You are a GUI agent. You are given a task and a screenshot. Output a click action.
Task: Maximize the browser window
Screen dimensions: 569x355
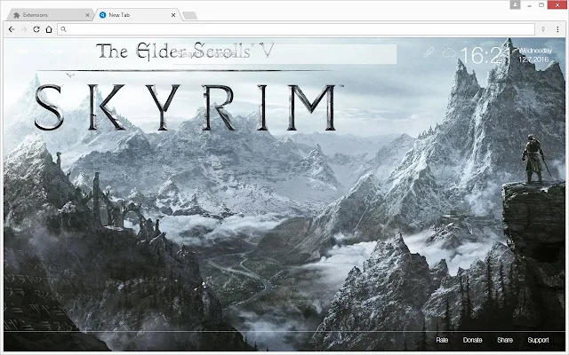(541, 5)
